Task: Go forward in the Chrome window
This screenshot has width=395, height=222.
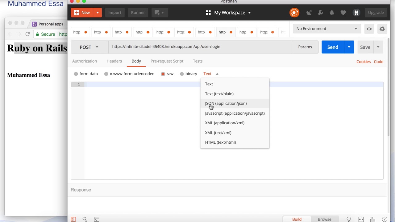Action: [19, 34]
